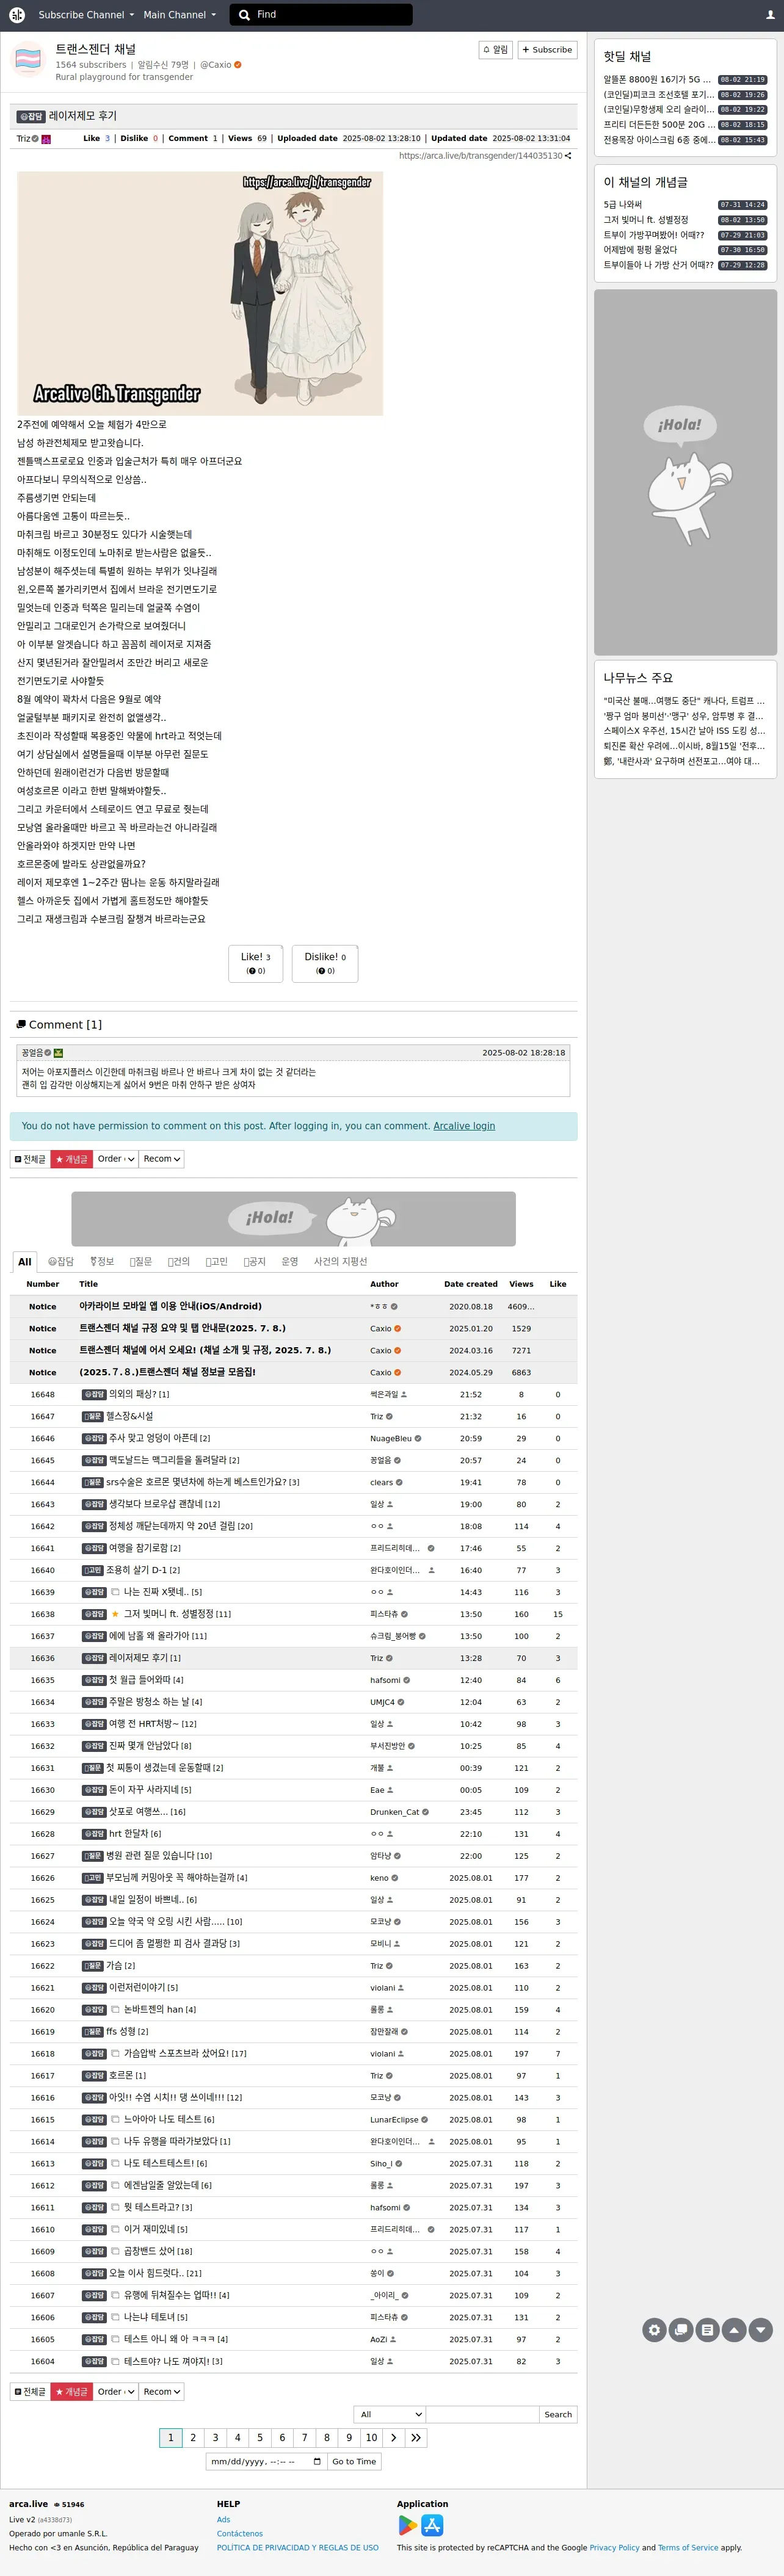Open the Contáctenos help link
The height and width of the screenshot is (2576, 784).
pyautogui.click(x=240, y=2533)
